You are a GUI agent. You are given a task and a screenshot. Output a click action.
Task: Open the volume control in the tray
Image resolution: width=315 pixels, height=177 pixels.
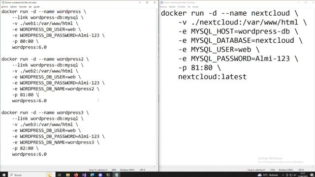(295, 175)
